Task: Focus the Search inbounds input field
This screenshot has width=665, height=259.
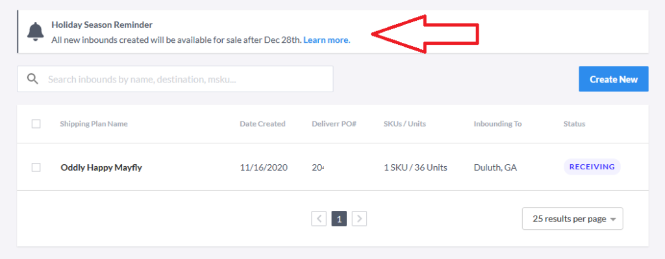Action: click(x=175, y=79)
